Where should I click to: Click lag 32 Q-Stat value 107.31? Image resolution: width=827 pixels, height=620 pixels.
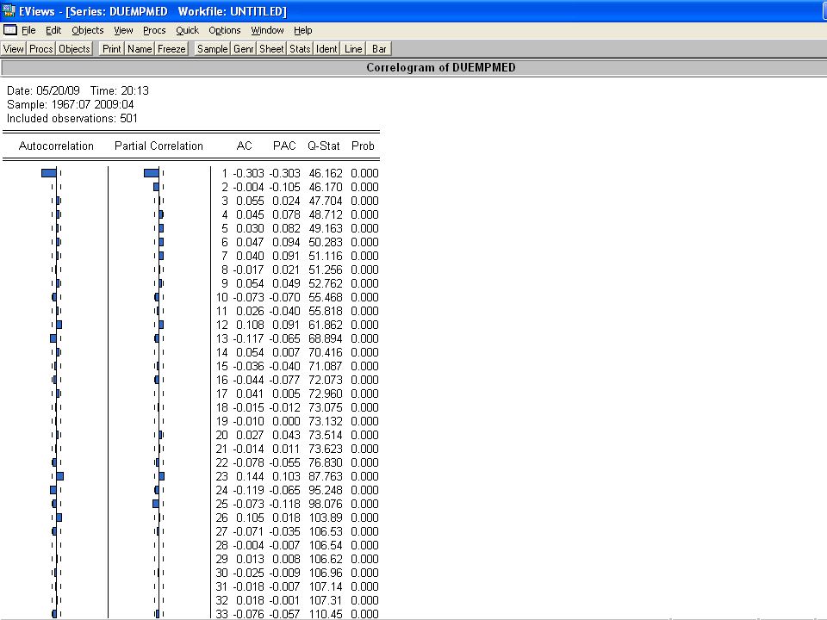(326, 600)
